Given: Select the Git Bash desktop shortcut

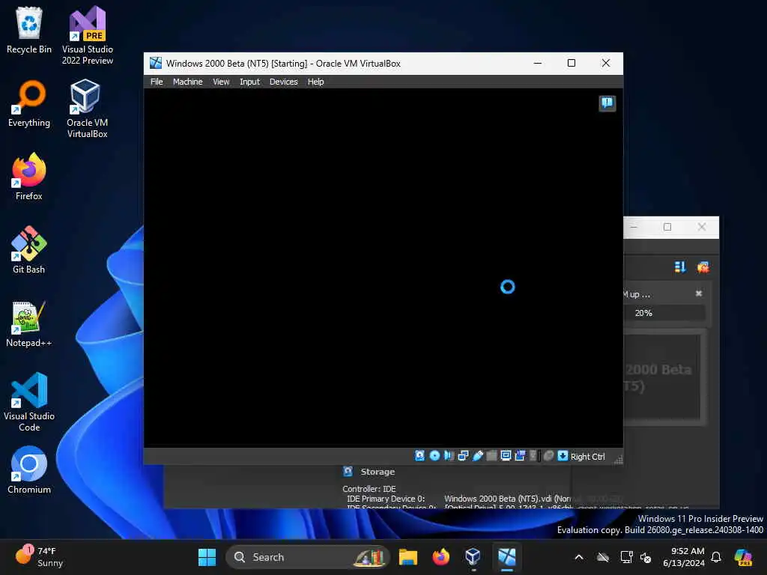Looking at the screenshot, I should 29,250.
